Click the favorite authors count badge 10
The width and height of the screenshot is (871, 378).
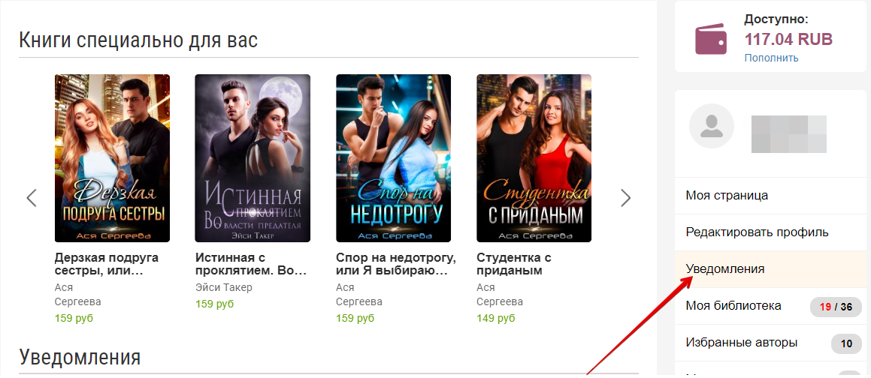point(846,343)
